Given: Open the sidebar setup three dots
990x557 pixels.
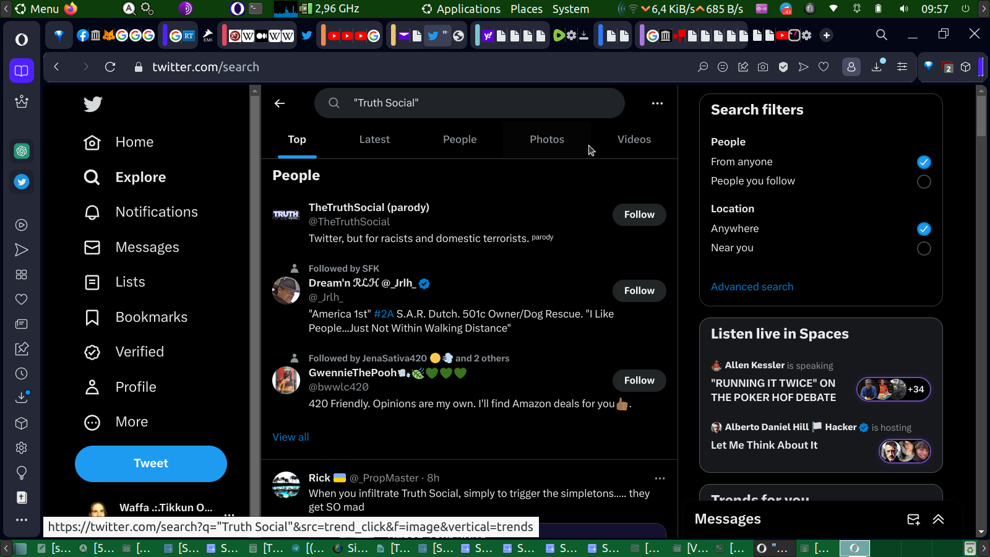Looking at the screenshot, I should tap(22, 520).
